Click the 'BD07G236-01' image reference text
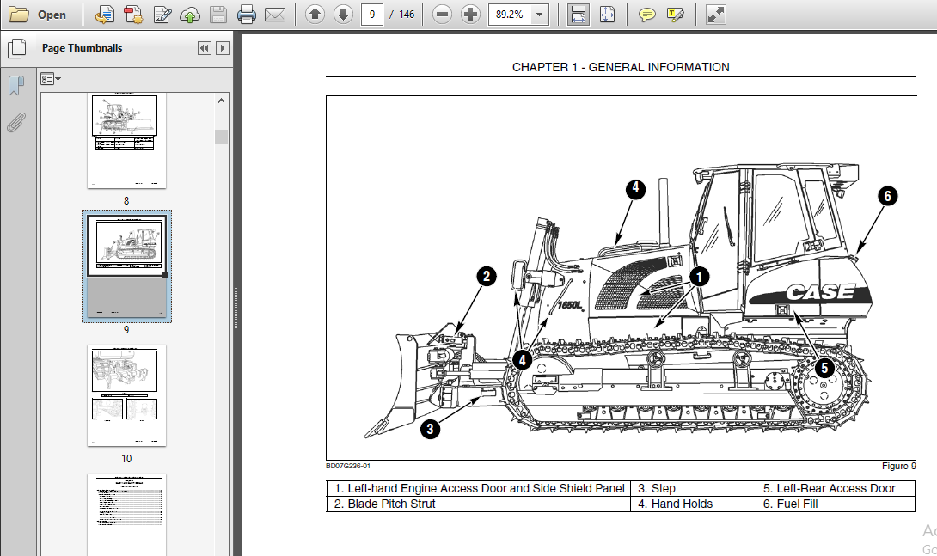The image size is (937, 556). (348, 466)
